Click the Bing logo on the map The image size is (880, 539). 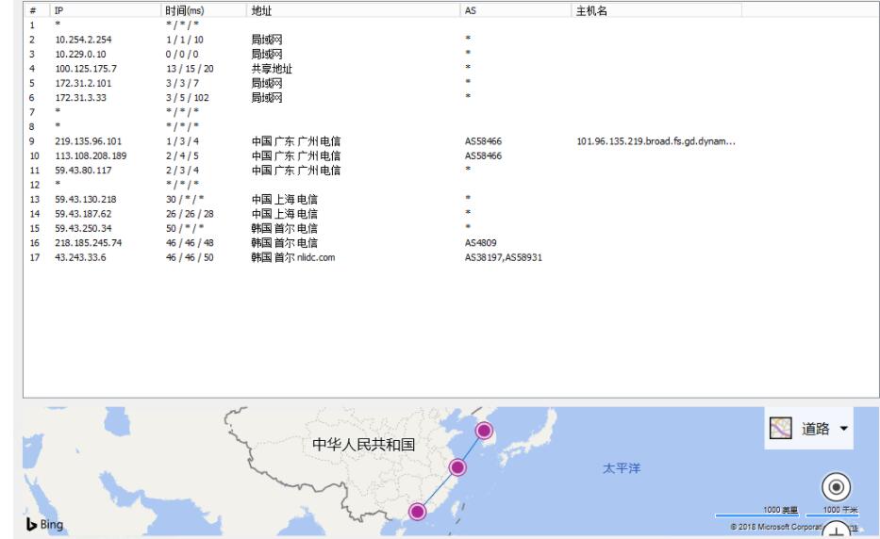[x=44, y=525]
